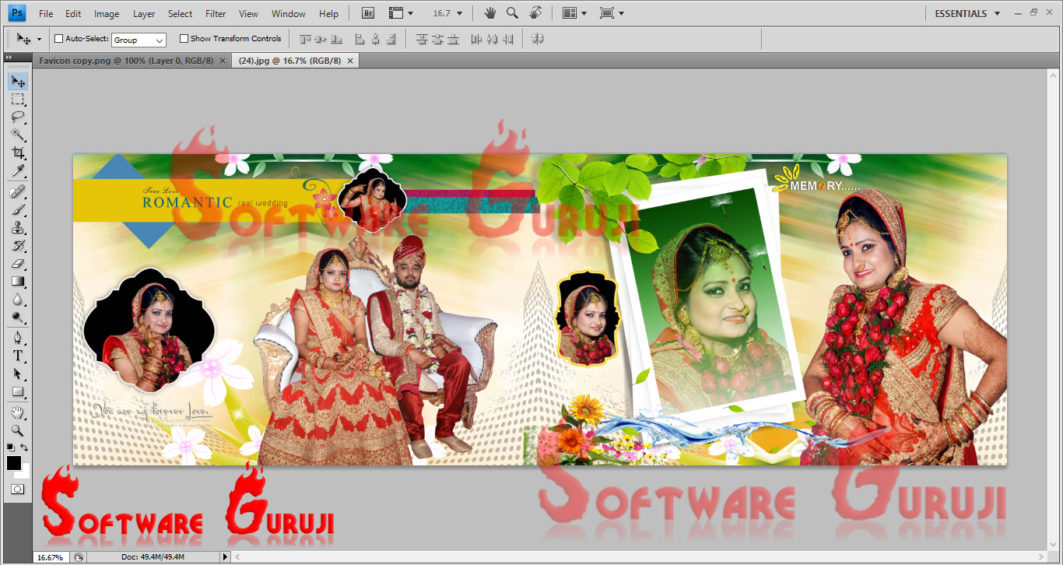Open the Layer menu
The image size is (1063, 565).
pos(144,14)
